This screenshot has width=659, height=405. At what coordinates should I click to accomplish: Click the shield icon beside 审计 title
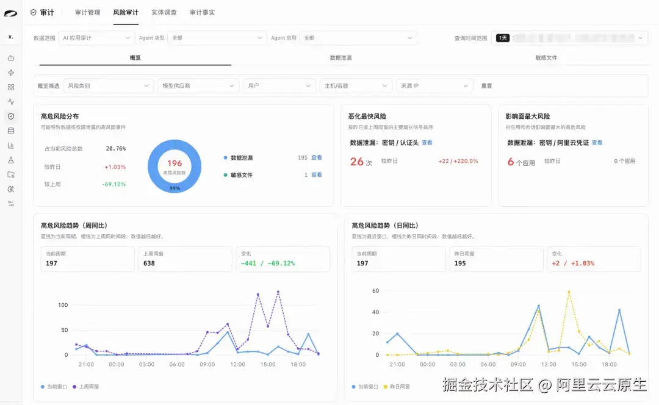coord(33,13)
